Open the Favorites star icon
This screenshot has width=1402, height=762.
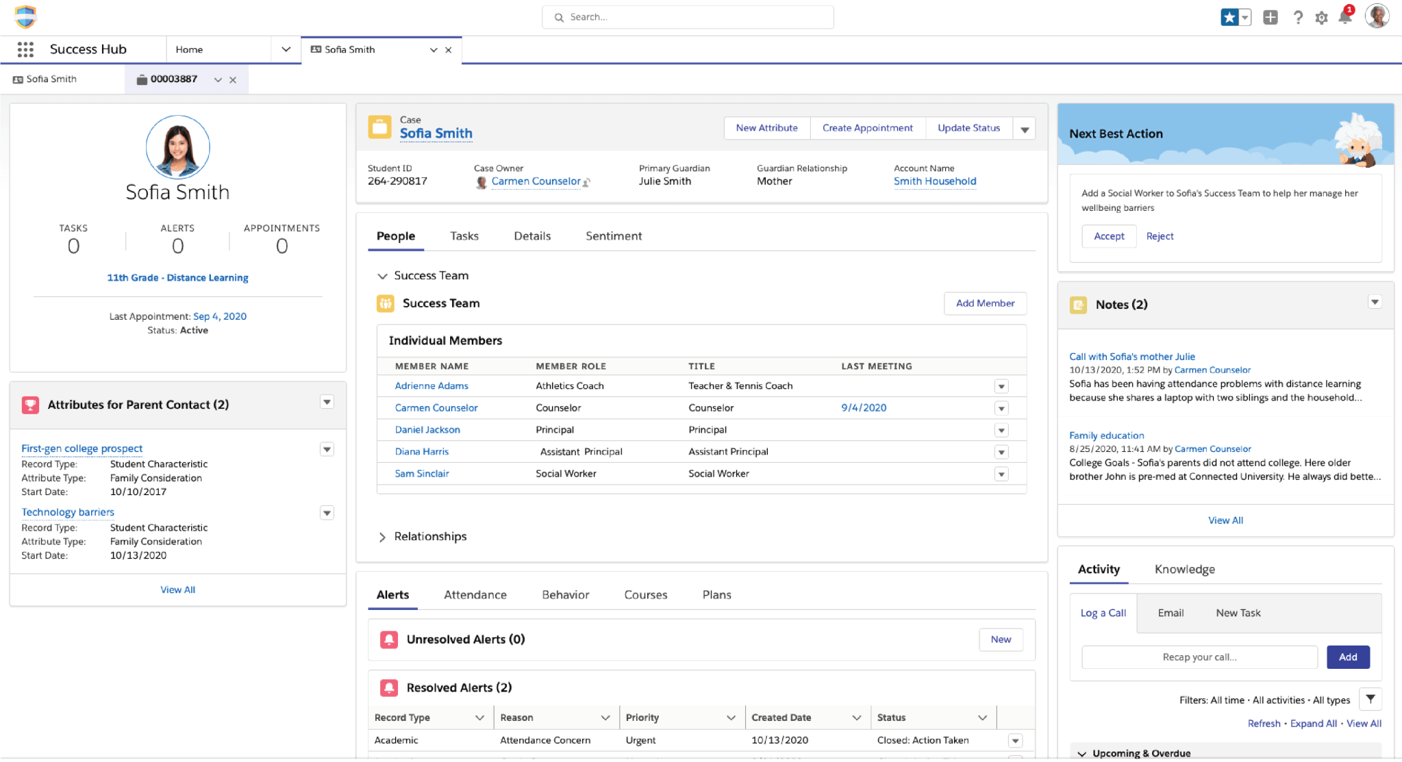click(x=1229, y=18)
